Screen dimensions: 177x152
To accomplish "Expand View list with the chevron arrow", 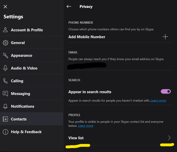I will (x=169, y=138).
